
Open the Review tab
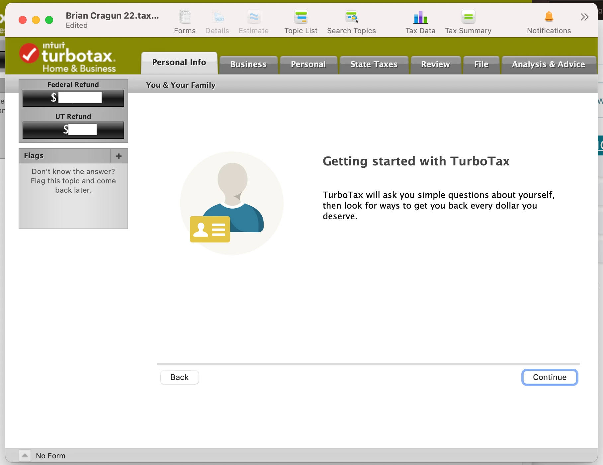pos(435,64)
